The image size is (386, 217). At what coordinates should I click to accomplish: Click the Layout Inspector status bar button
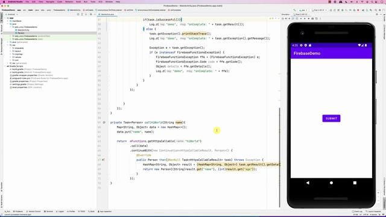pos(373,212)
